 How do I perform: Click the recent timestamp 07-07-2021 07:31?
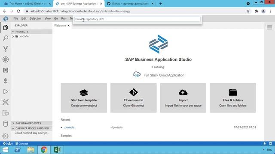click(245, 127)
